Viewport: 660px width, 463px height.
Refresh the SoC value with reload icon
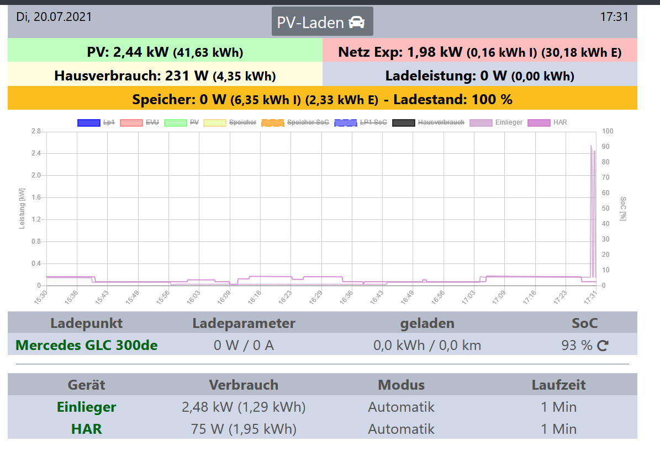[x=603, y=346]
